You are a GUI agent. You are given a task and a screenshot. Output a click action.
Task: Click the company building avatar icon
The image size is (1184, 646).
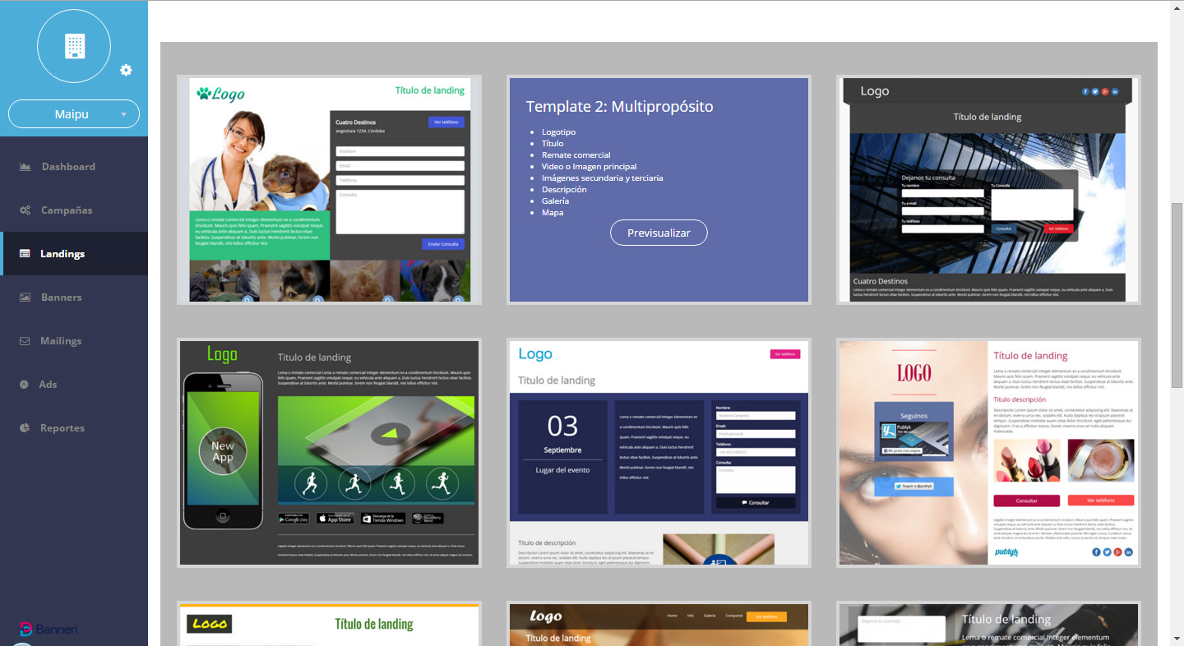[74, 46]
